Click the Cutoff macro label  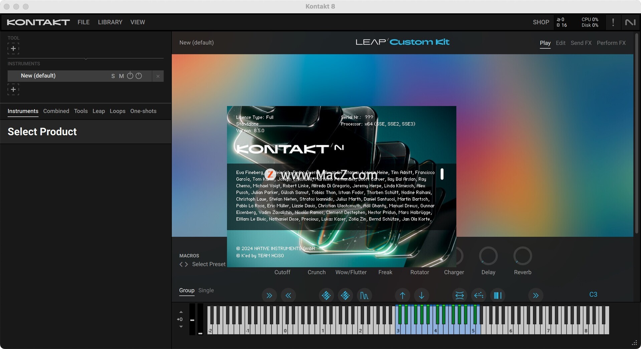(282, 272)
